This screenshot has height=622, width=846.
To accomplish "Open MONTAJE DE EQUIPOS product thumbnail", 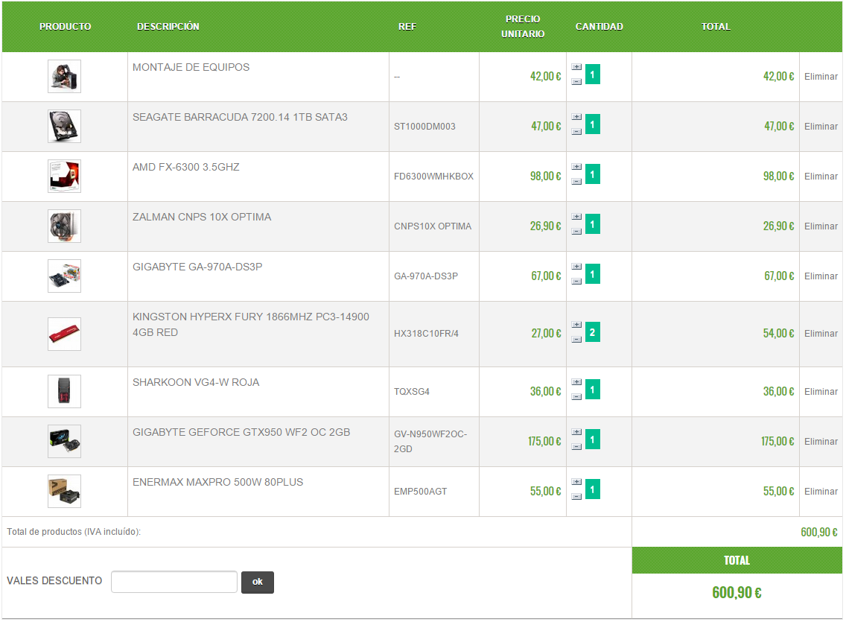I will click(64, 77).
